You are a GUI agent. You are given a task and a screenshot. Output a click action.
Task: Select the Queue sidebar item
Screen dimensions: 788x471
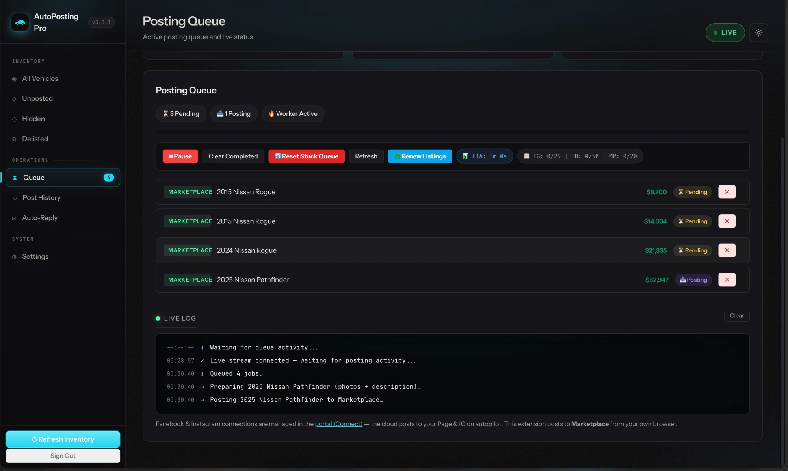pyautogui.click(x=63, y=178)
